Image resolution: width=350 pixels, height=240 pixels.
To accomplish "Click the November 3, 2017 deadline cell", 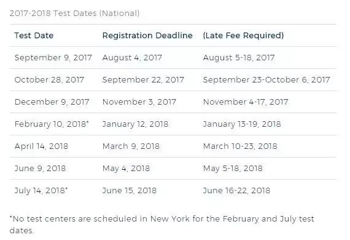I will [x=139, y=102].
